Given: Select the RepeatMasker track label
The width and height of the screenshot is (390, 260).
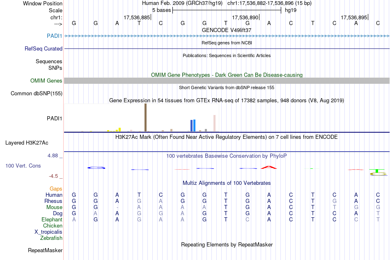Looking at the screenshot, I should (45, 250).
